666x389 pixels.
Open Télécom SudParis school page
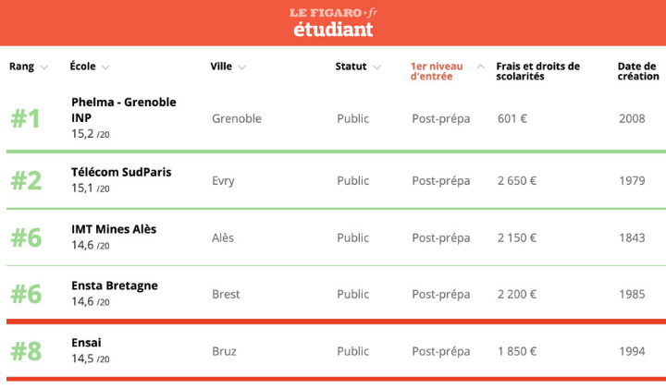[x=121, y=172]
